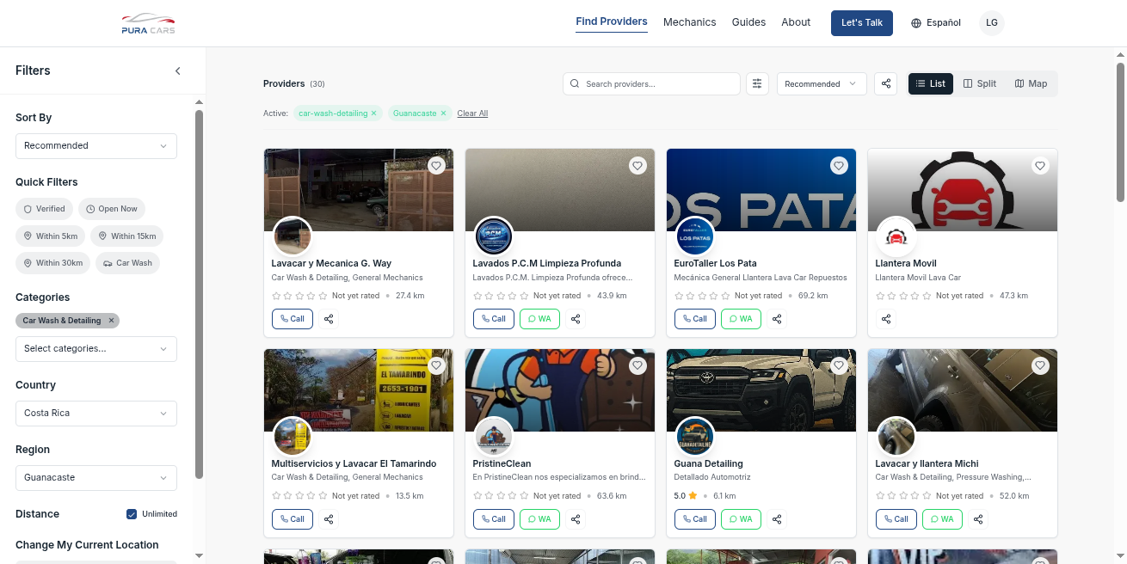Screen dimensions: 1127x564
Task: Favorite EuroTaller Los Pata card
Action: 839,165
